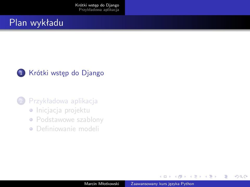Viewport: 250px width, 187px height.
Task: Click the stacked frames navigation icon
Action: click(180, 177)
